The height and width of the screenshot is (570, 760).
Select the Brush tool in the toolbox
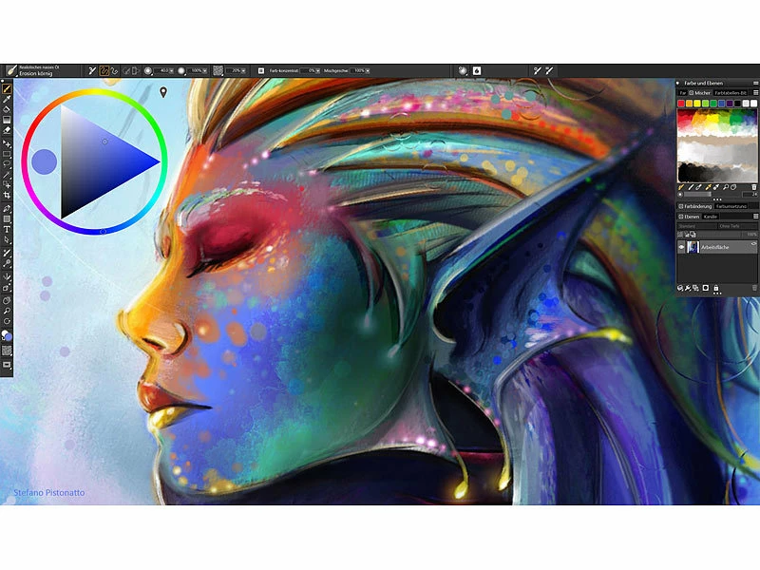[7, 88]
